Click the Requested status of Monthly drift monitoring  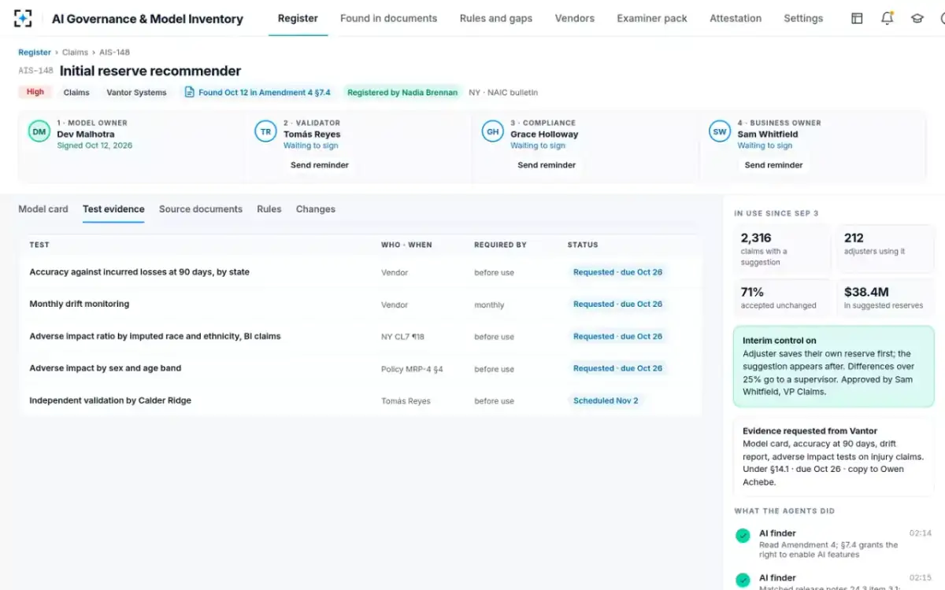[617, 304]
